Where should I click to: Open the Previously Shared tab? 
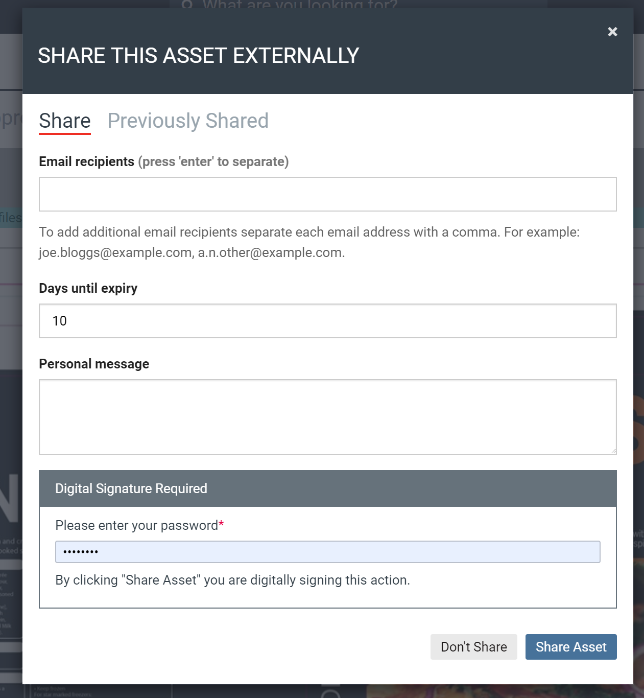tap(187, 121)
